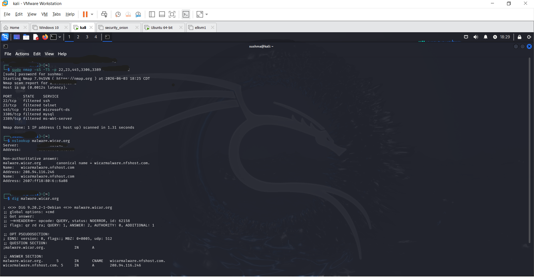Select the terminal window in Kali taskbar
This screenshot has width=534, height=277.
coord(107,37)
